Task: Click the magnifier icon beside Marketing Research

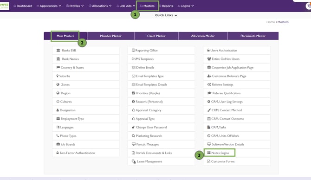Action: pos(133,136)
